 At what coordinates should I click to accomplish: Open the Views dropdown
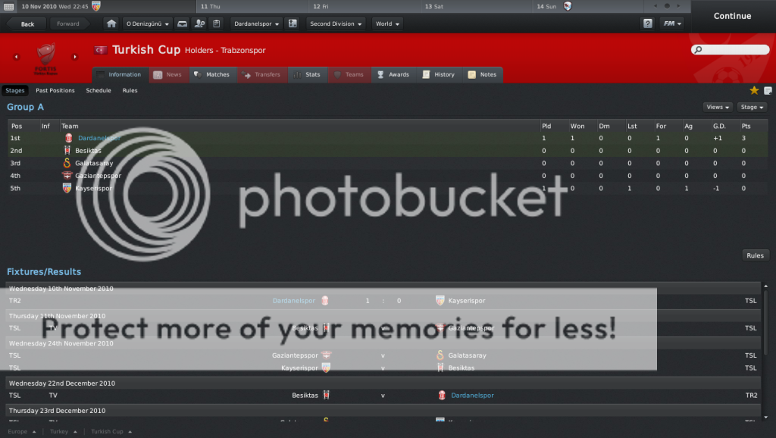[x=718, y=107]
